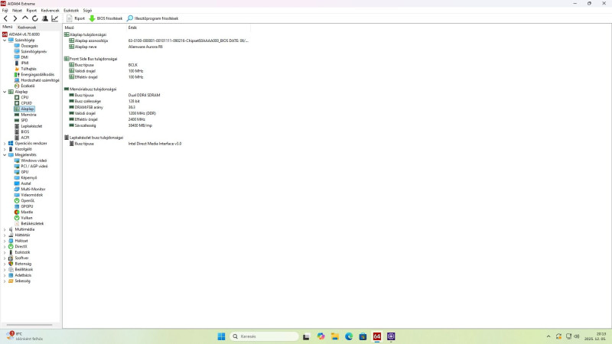Click the BIOS icon in tree
612x344 pixels.
tap(17, 131)
